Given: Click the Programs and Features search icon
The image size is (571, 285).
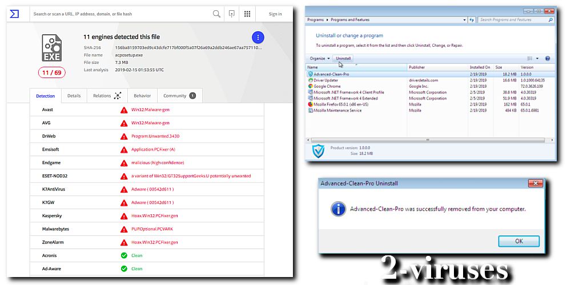Looking at the screenshot, I should (x=550, y=19).
